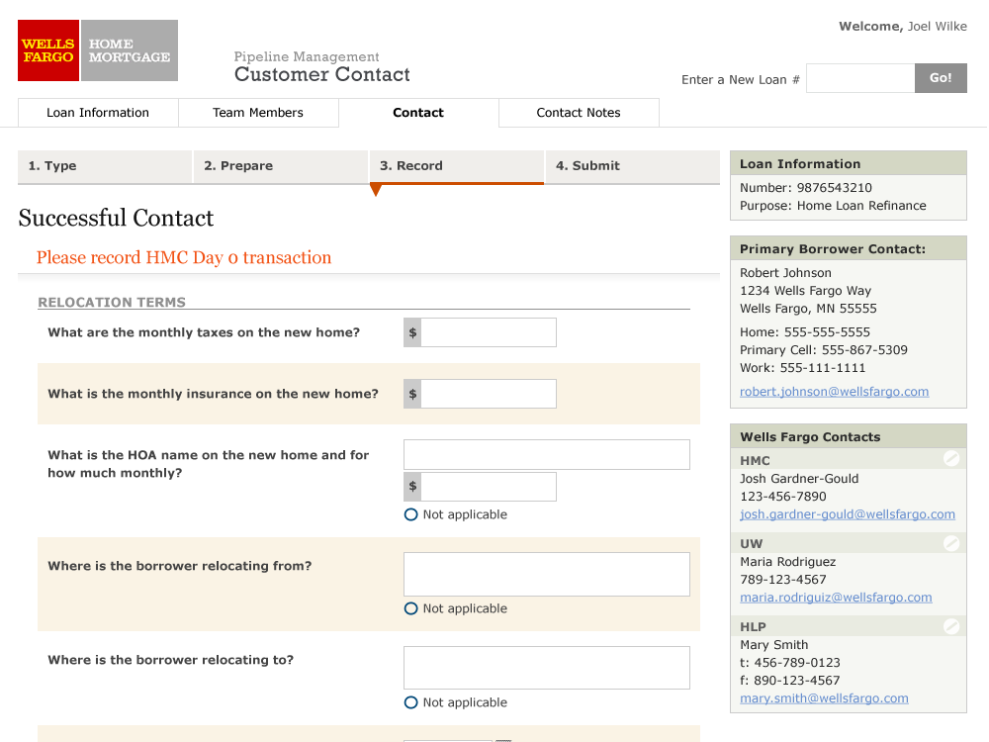Click UW contact name Maria Rodriguez
Image resolution: width=989 pixels, height=742 pixels.
point(788,562)
